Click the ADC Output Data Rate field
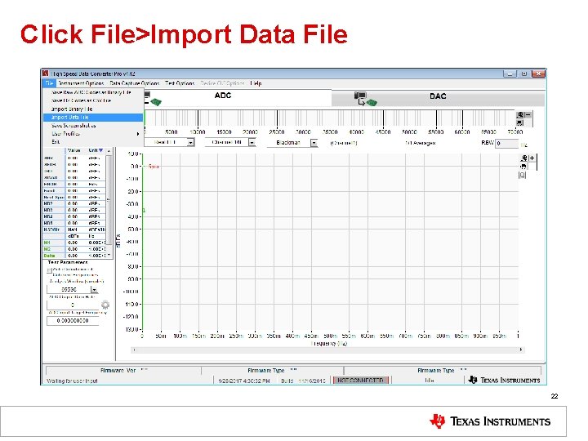This screenshot has height=441, width=588. click(73, 305)
